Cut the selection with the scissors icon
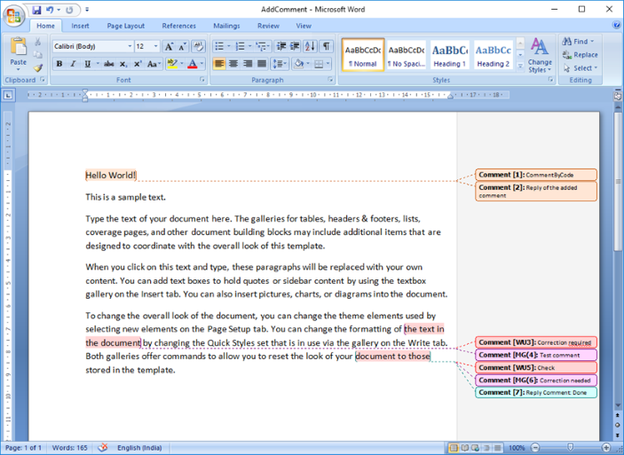This screenshot has height=455, width=624. click(x=38, y=42)
